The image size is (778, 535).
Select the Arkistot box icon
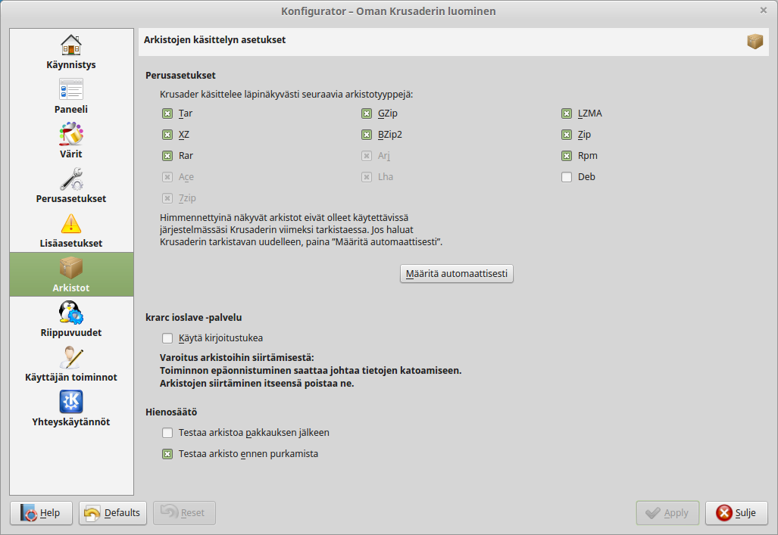pyautogui.click(x=71, y=268)
